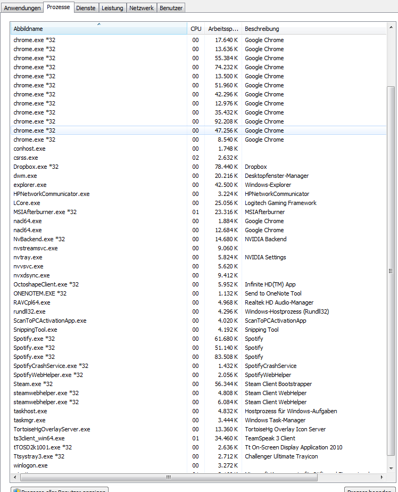Select chrome.exe using 92.208 K memory
This screenshot has width=398, height=492.
pos(198,121)
